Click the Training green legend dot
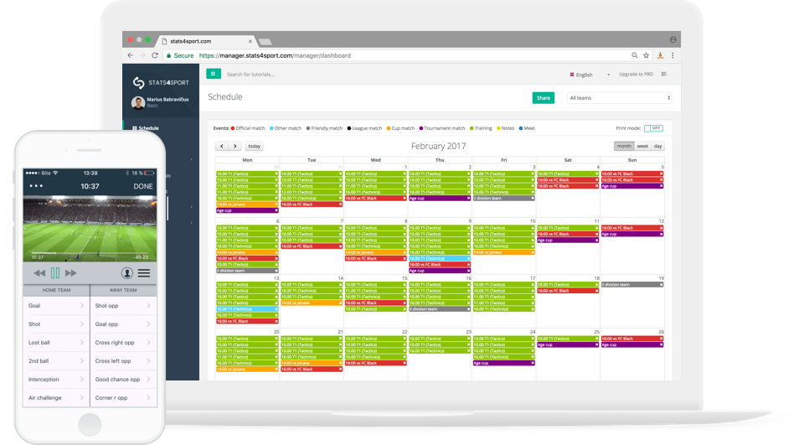 472,128
